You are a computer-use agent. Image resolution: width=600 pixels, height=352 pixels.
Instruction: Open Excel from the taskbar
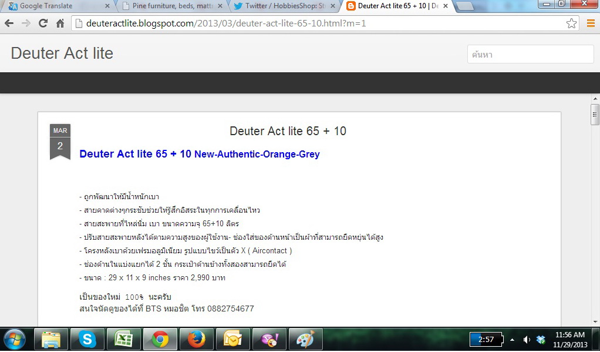[124, 339]
